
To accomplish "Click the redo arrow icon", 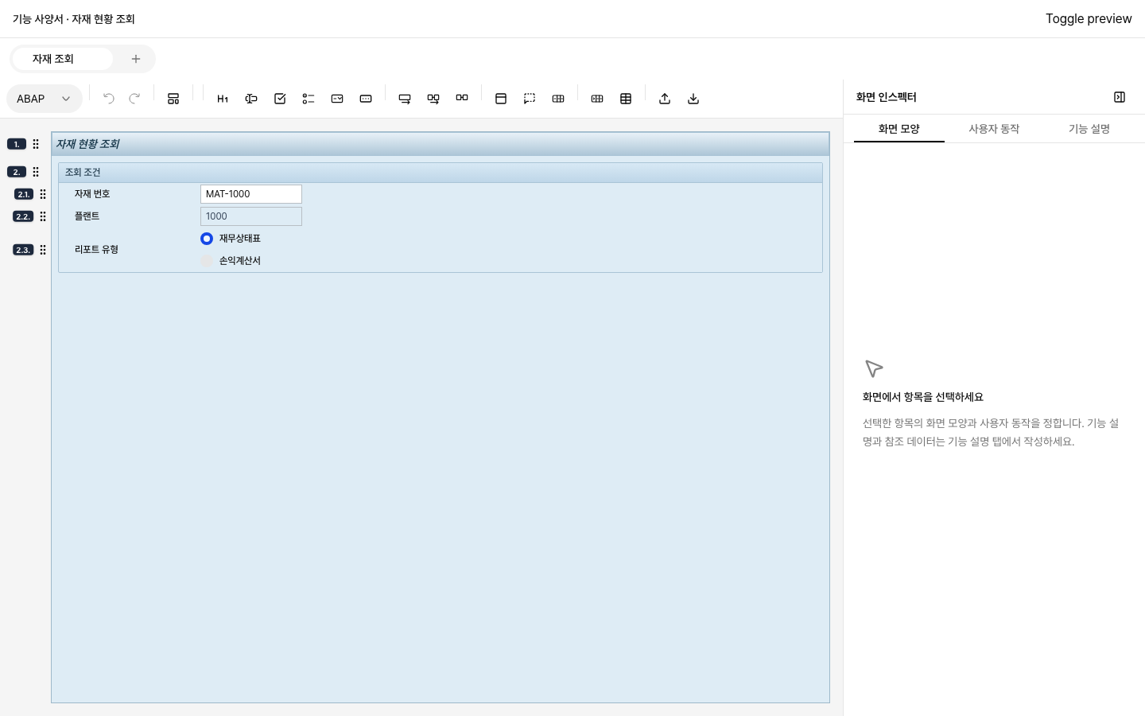I will (134, 99).
